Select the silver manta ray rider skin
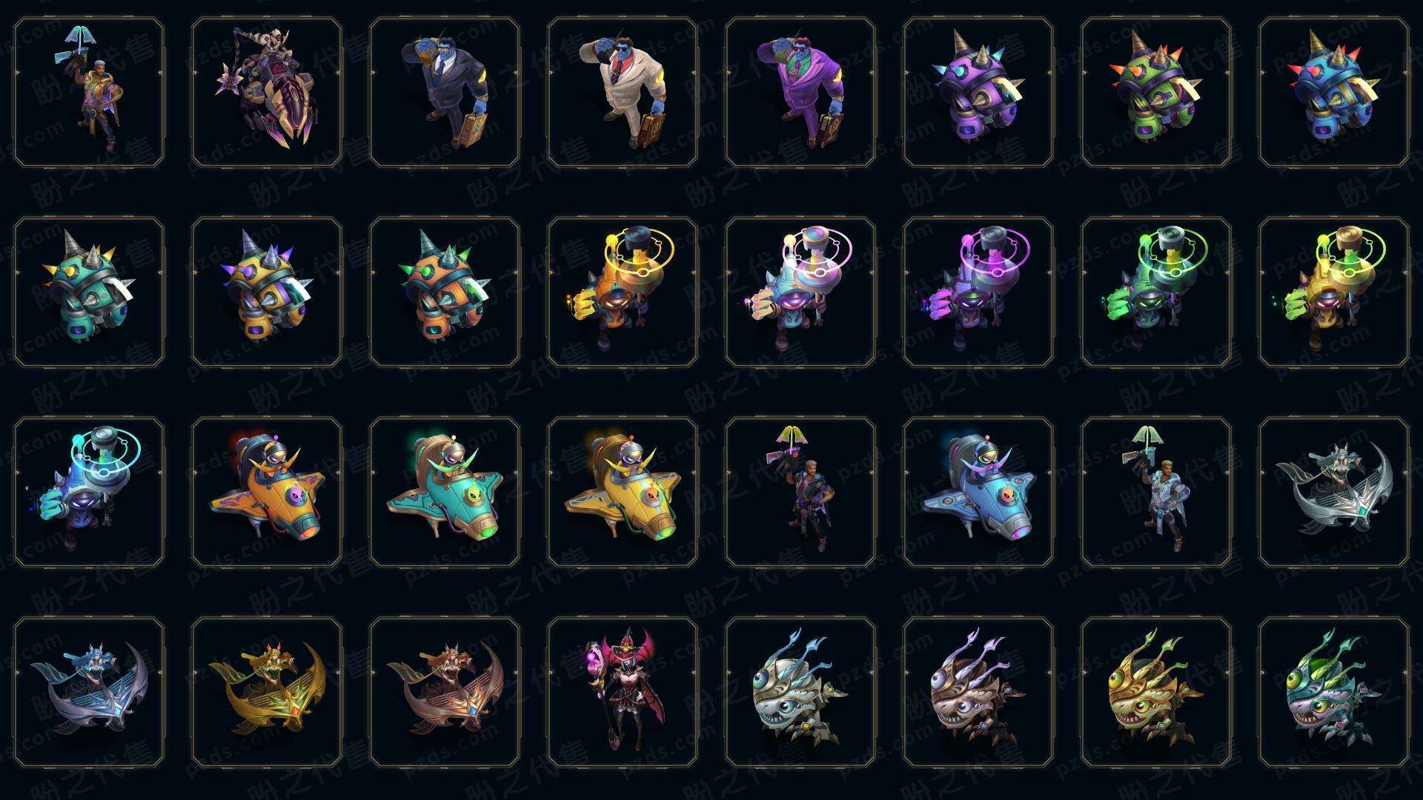The height and width of the screenshot is (800, 1423). coord(1333,491)
